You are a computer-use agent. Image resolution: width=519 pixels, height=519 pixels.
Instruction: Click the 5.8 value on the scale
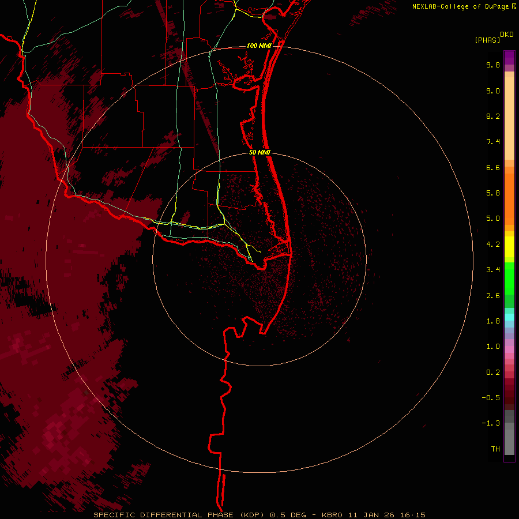click(x=493, y=193)
